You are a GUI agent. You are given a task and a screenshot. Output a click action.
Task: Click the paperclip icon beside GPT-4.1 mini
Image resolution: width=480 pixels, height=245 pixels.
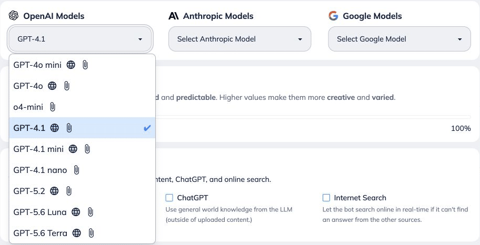point(87,149)
